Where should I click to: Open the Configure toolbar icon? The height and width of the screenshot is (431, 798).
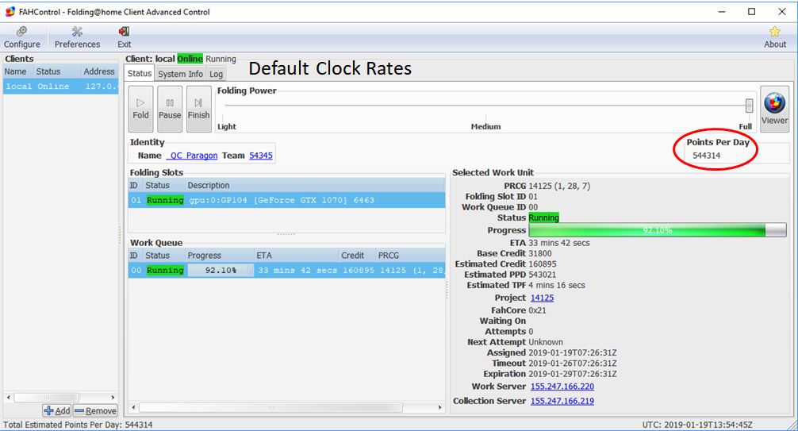pos(22,37)
